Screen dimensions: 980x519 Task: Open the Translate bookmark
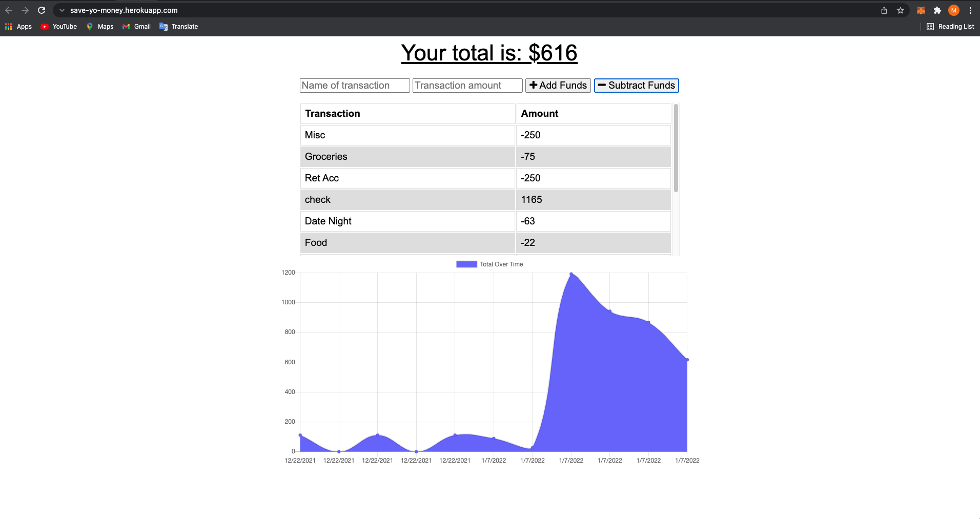pos(179,27)
